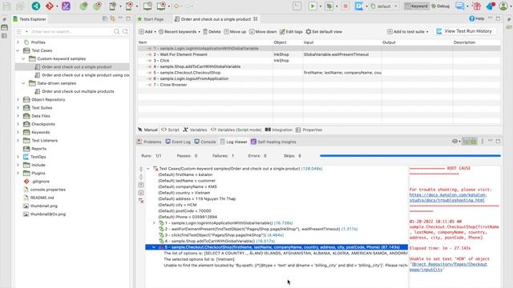
Task: Open the gift box icon
Action: click(x=477, y=6)
